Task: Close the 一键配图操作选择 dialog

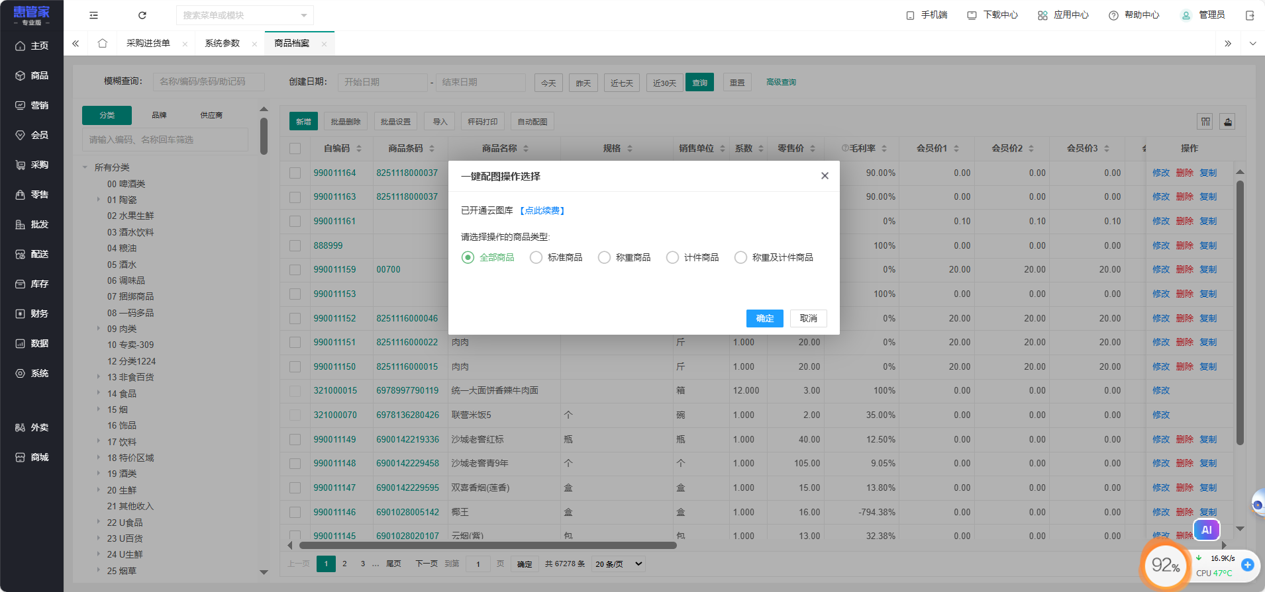Action: click(x=825, y=176)
